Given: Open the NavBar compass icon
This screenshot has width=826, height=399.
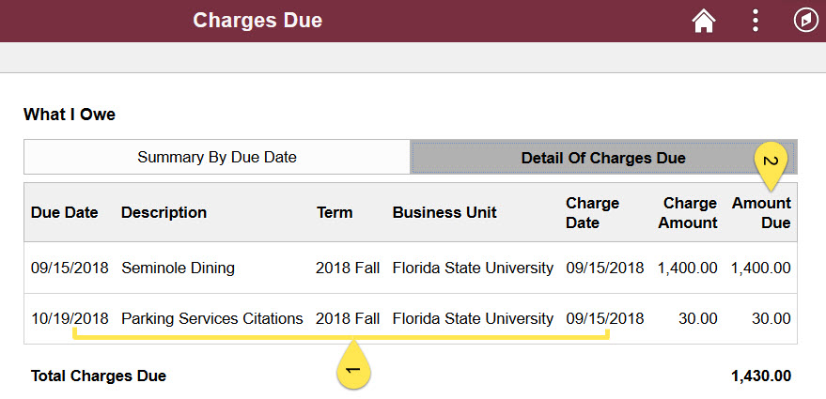Looking at the screenshot, I should (806, 21).
